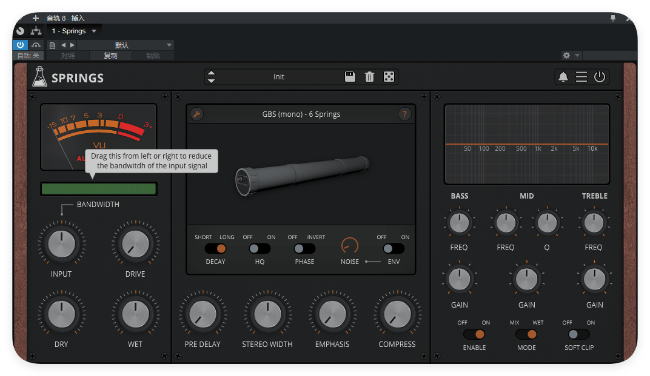Randomize settings with the dice icon
Screen dimensions: 650x376
pos(389,77)
